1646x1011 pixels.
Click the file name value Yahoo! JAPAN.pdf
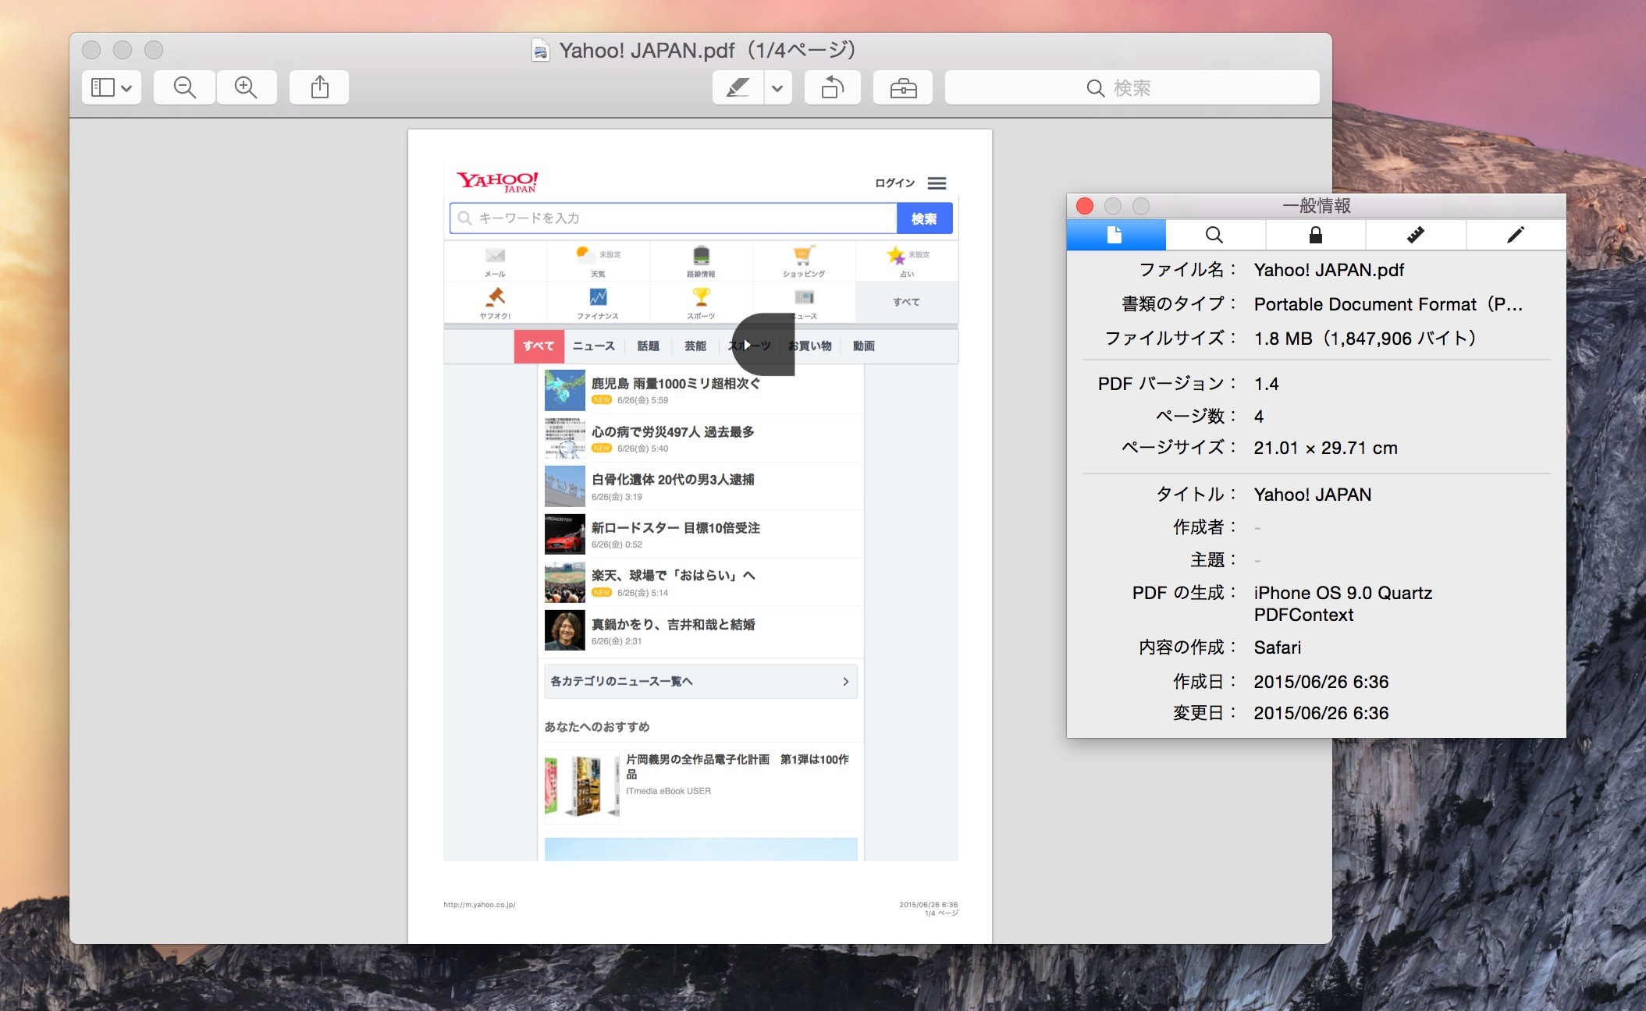click(1328, 270)
